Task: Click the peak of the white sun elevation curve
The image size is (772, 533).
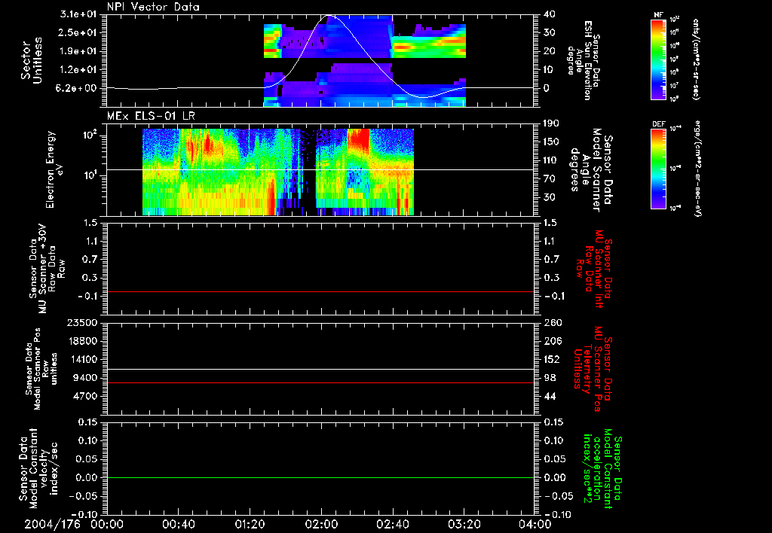Action: [329, 15]
